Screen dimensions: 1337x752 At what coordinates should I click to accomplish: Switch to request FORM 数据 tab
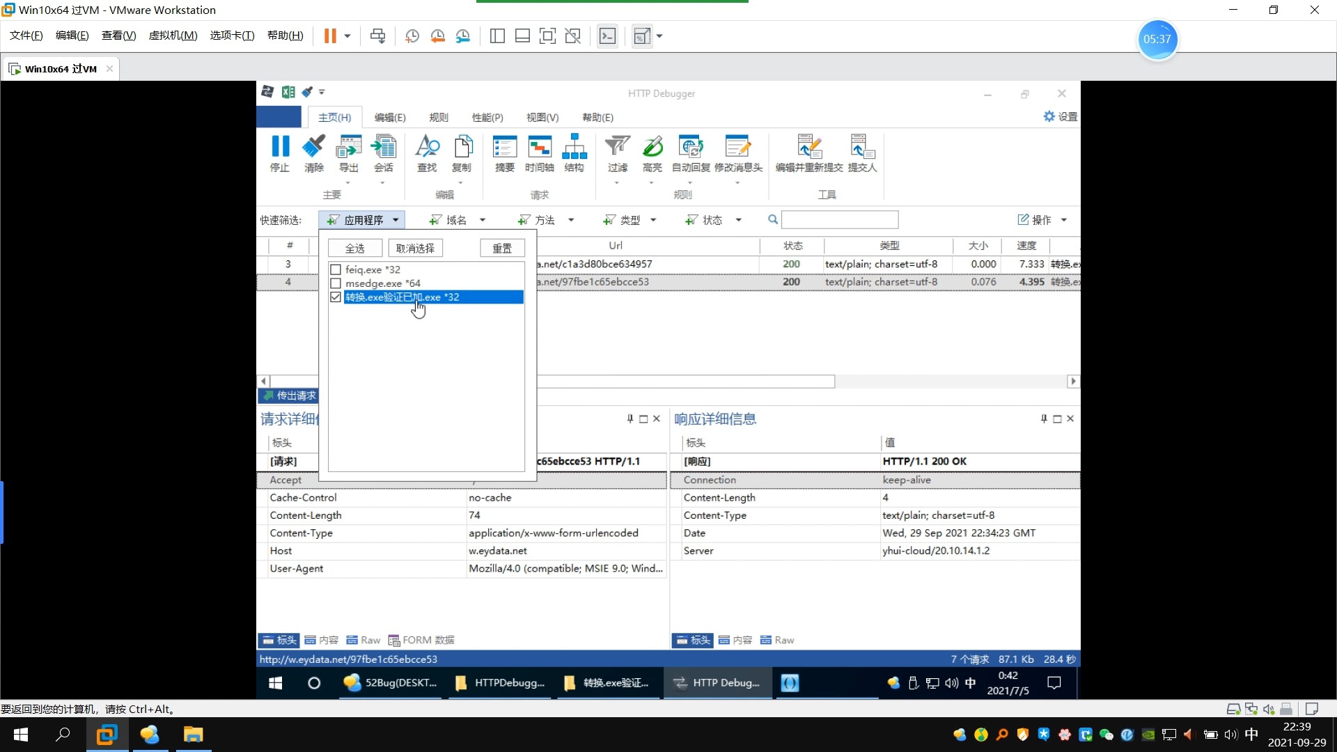(x=421, y=640)
